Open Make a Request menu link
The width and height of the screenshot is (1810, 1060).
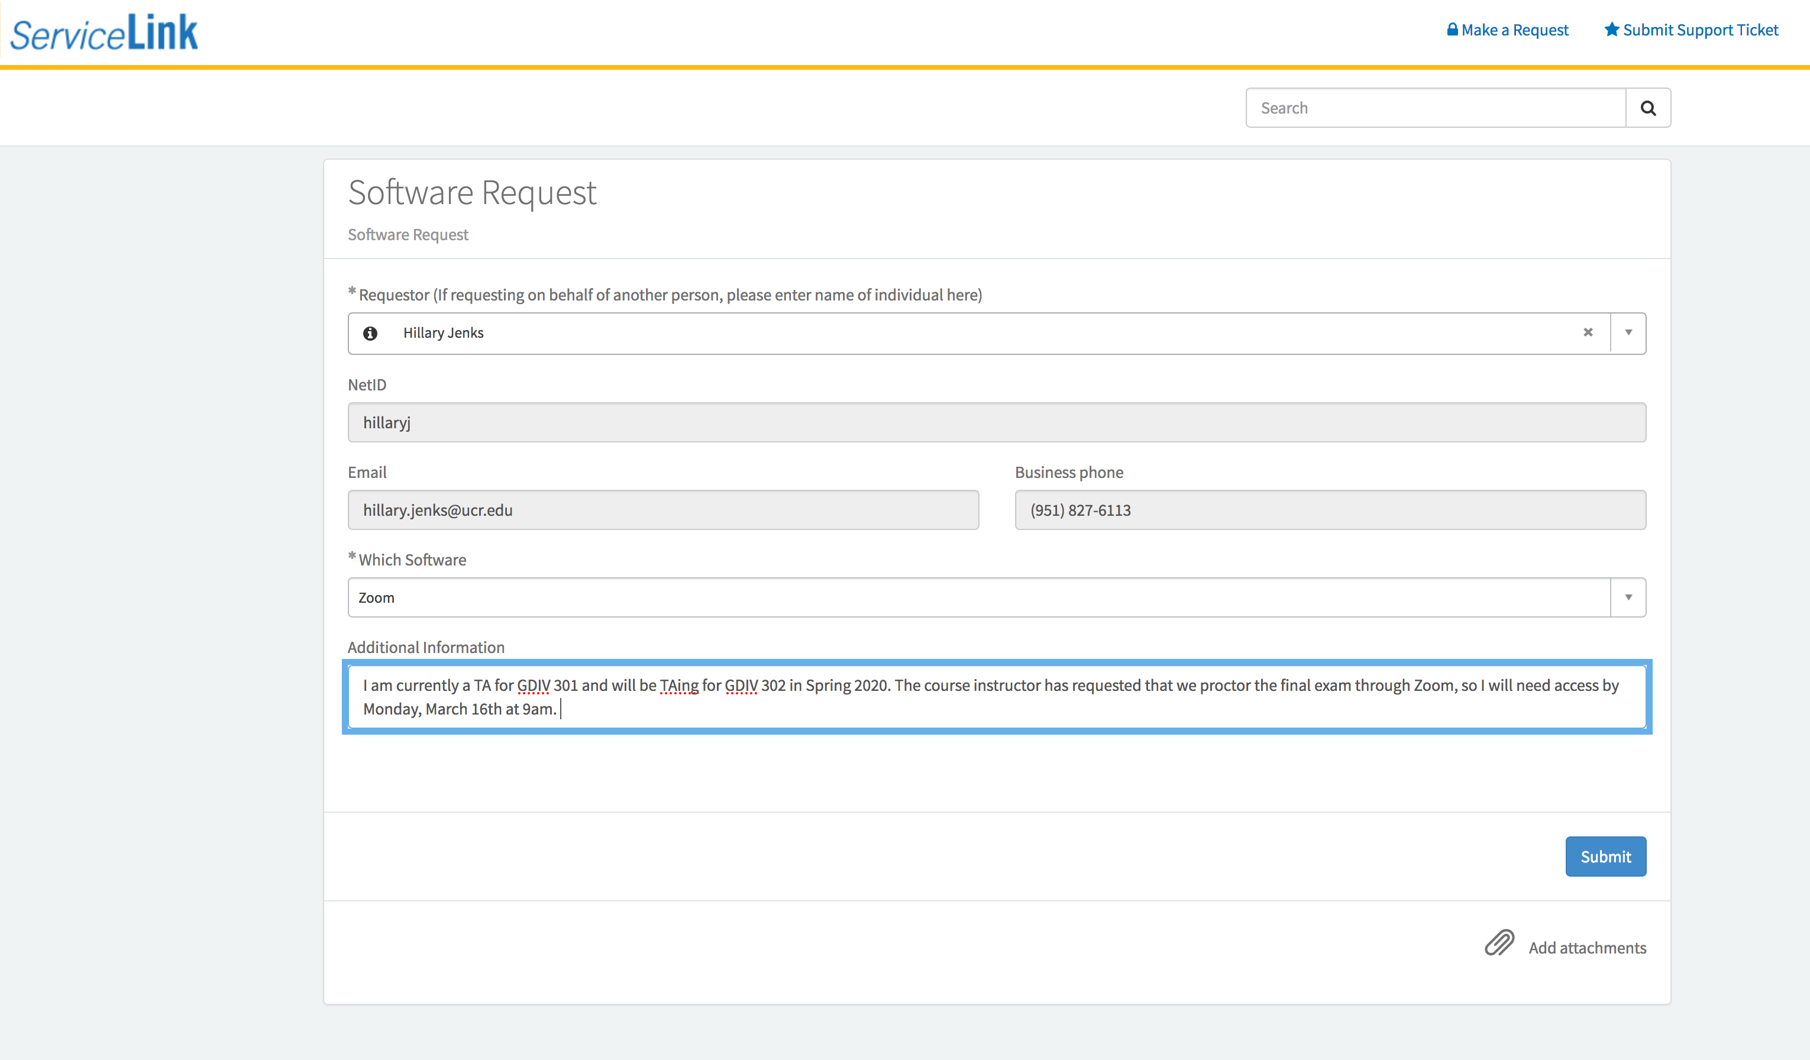click(x=1514, y=30)
